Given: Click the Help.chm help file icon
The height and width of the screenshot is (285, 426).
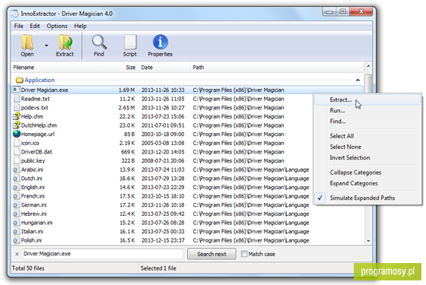Looking at the screenshot, I should (x=17, y=116).
